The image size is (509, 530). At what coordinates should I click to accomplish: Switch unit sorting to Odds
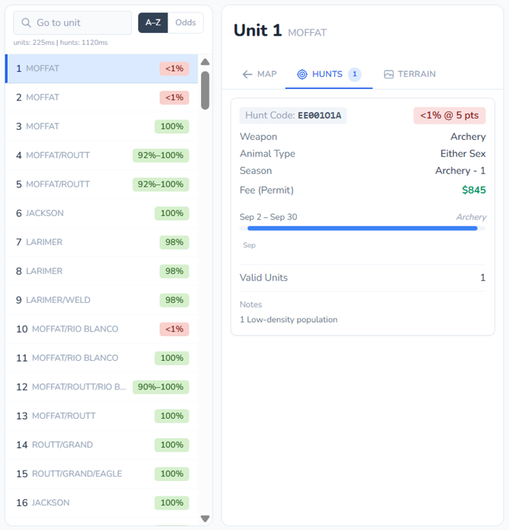click(186, 22)
